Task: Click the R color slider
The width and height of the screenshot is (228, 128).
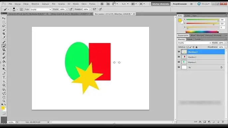Action: coord(202,20)
